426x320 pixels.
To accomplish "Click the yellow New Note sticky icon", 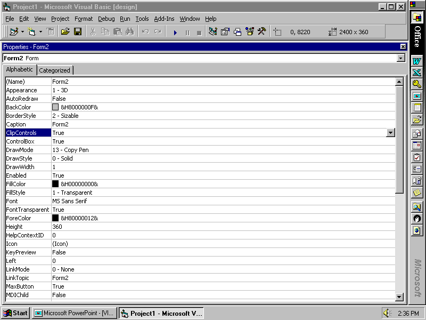I will click(417, 193).
